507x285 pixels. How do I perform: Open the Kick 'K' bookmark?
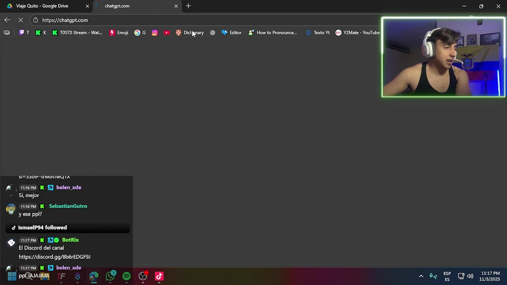41,32
